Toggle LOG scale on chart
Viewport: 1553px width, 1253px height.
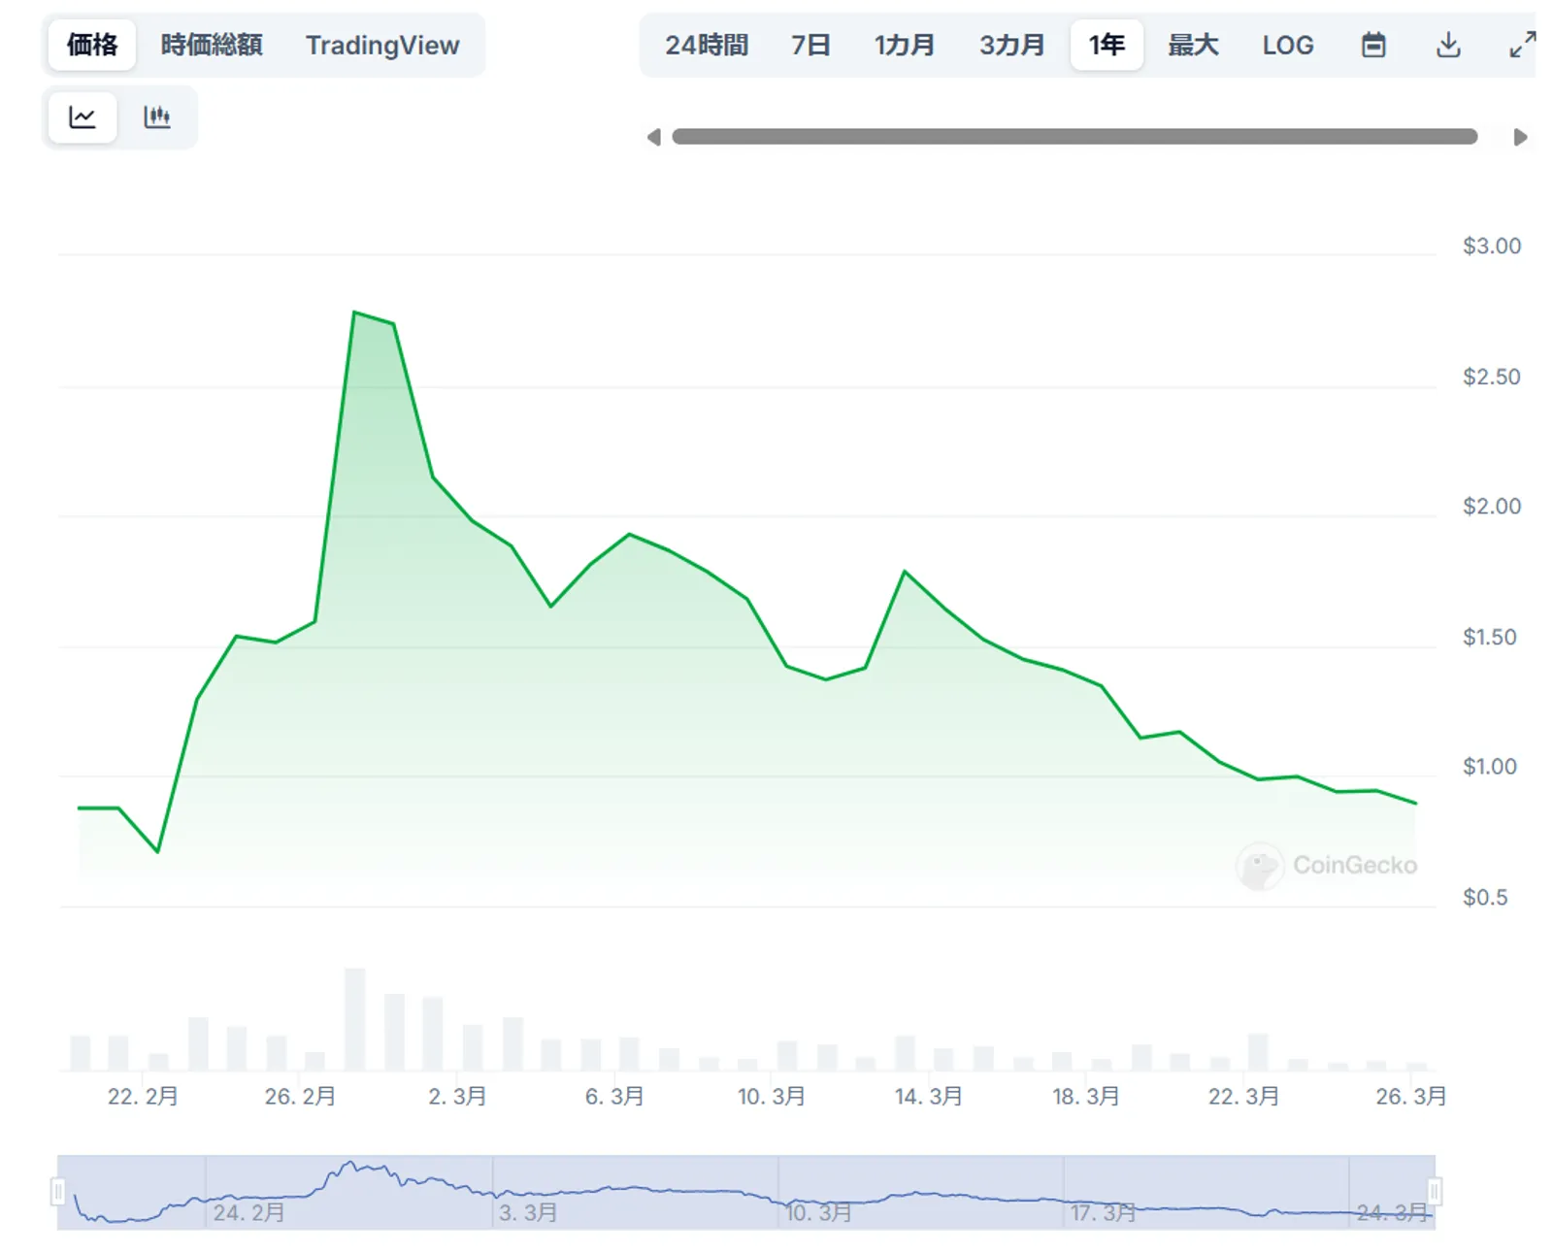pyautogui.click(x=1288, y=45)
